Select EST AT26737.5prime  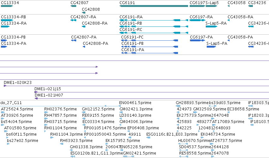coord(226,141)
